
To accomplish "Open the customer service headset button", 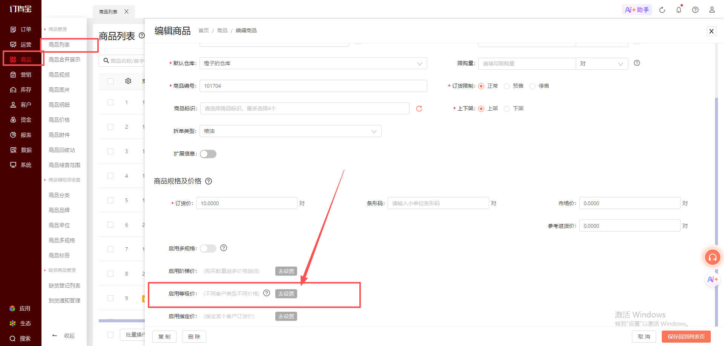I will [712, 258].
